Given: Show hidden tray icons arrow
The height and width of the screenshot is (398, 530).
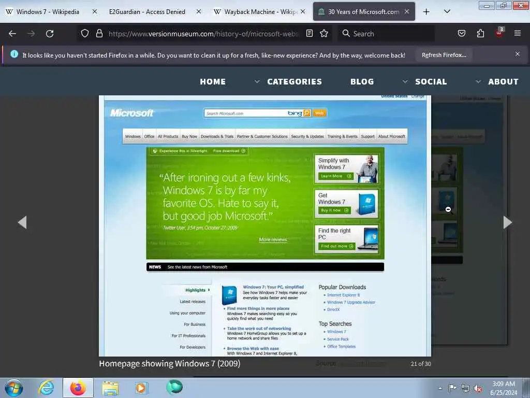Looking at the screenshot, I should [x=440, y=388].
